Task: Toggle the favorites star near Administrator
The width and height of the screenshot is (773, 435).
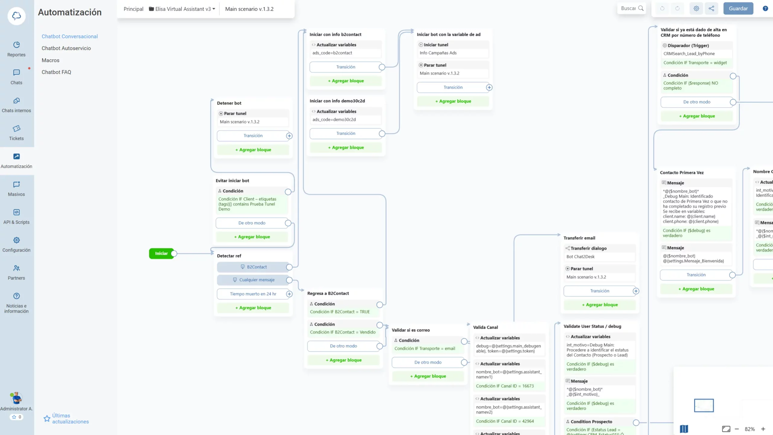Action: [17, 417]
